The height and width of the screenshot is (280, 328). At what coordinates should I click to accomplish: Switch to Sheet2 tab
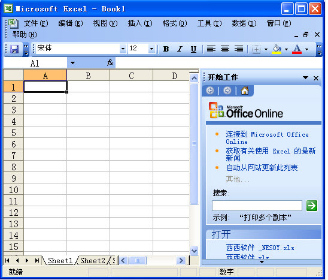(93, 261)
